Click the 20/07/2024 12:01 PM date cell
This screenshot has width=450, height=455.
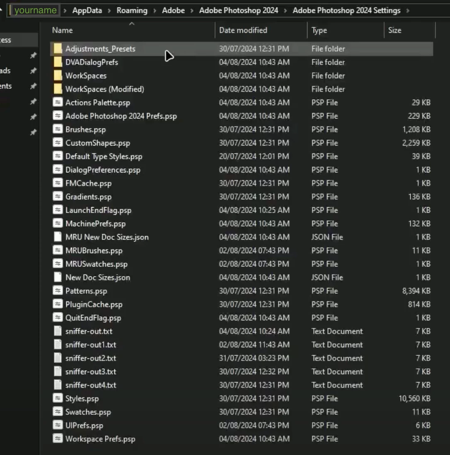click(254, 156)
